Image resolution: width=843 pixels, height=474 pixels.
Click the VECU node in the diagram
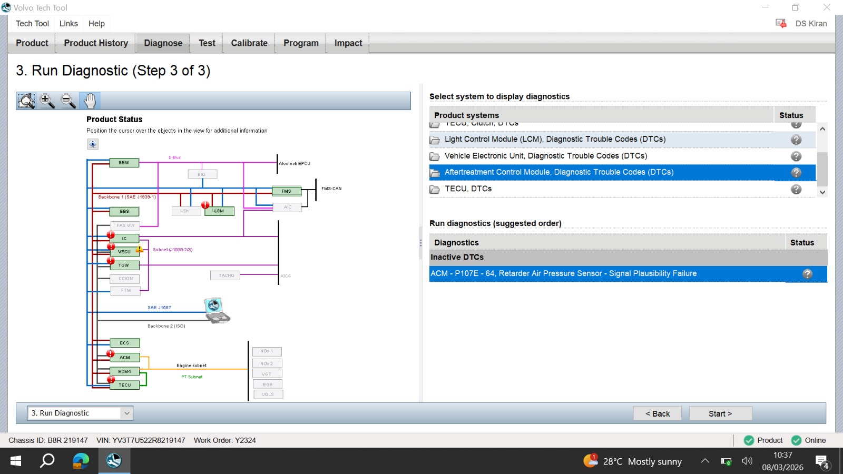point(124,252)
